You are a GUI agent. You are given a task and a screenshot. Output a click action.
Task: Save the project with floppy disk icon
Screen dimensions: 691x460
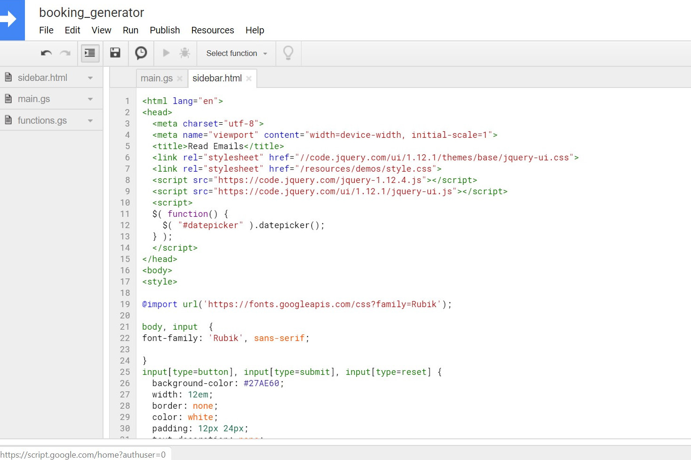click(115, 53)
